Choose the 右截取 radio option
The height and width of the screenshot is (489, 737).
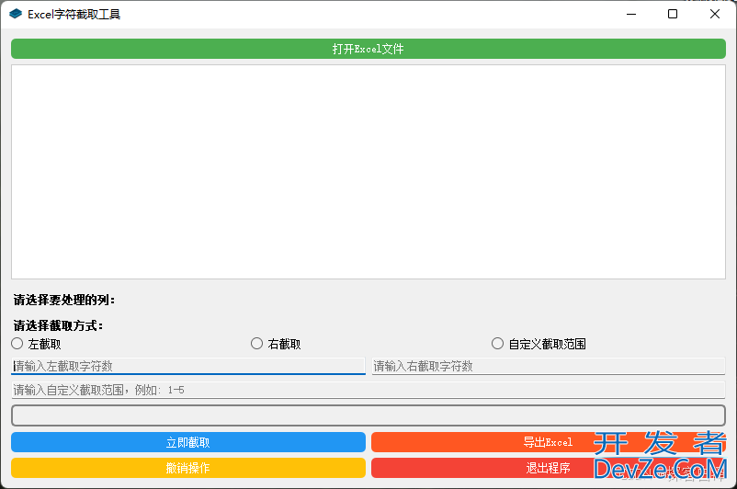pyautogui.click(x=257, y=344)
